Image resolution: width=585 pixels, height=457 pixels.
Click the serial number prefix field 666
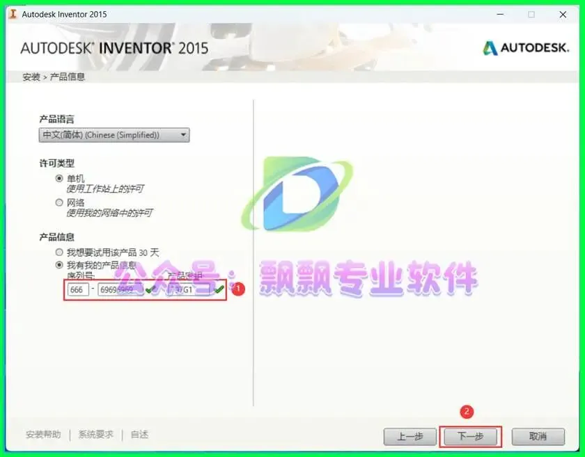[78, 289]
